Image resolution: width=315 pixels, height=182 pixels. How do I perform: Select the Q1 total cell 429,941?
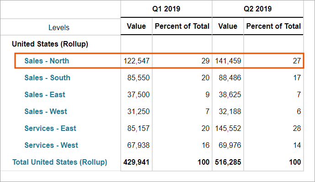point(136,162)
